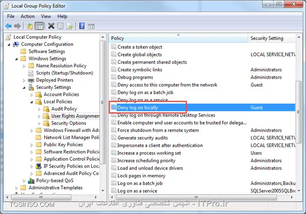Click policy list vertical scrollbar up arrow

tap(299, 37)
